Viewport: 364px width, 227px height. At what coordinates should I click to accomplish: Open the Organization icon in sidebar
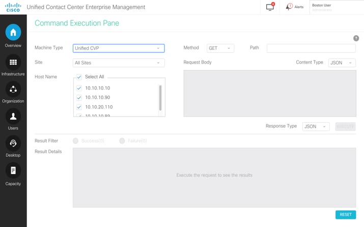click(13, 89)
